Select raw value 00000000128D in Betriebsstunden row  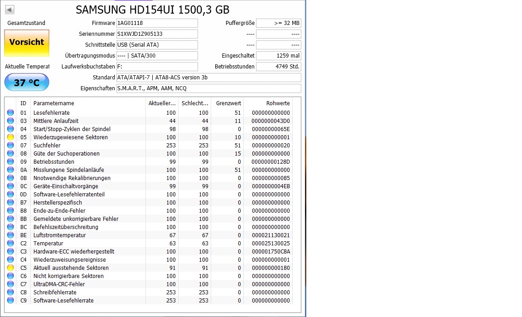tap(271, 161)
